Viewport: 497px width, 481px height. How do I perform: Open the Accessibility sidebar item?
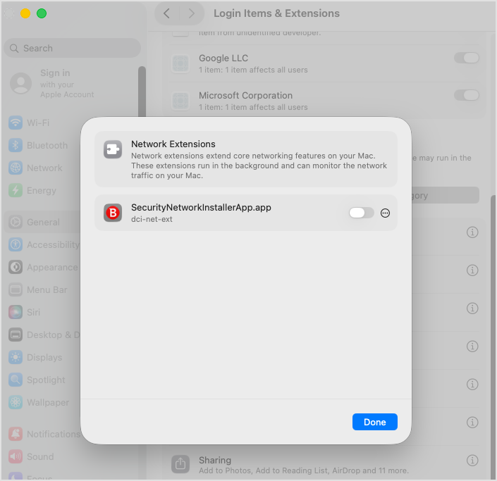pyautogui.click(x=52, y=244)
